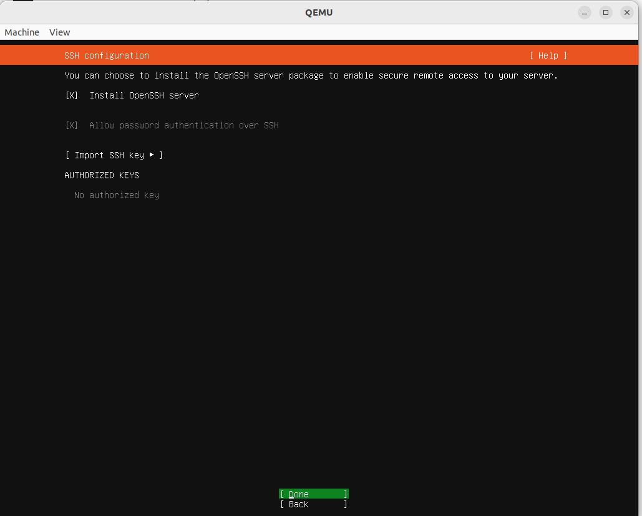Minimize the QEMU window
This screenshot has width=642, height=516.
tap(584, 12)
